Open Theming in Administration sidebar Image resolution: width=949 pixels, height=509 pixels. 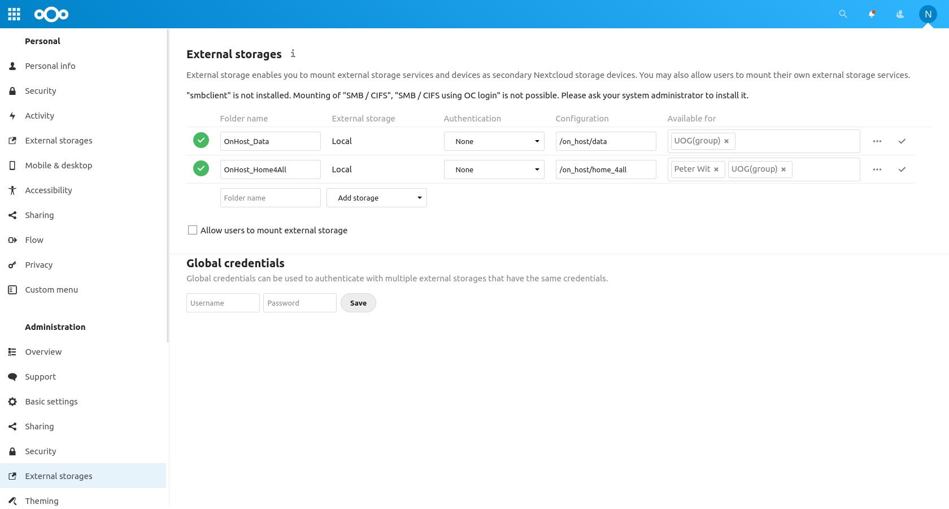click(x=42, y=501)
